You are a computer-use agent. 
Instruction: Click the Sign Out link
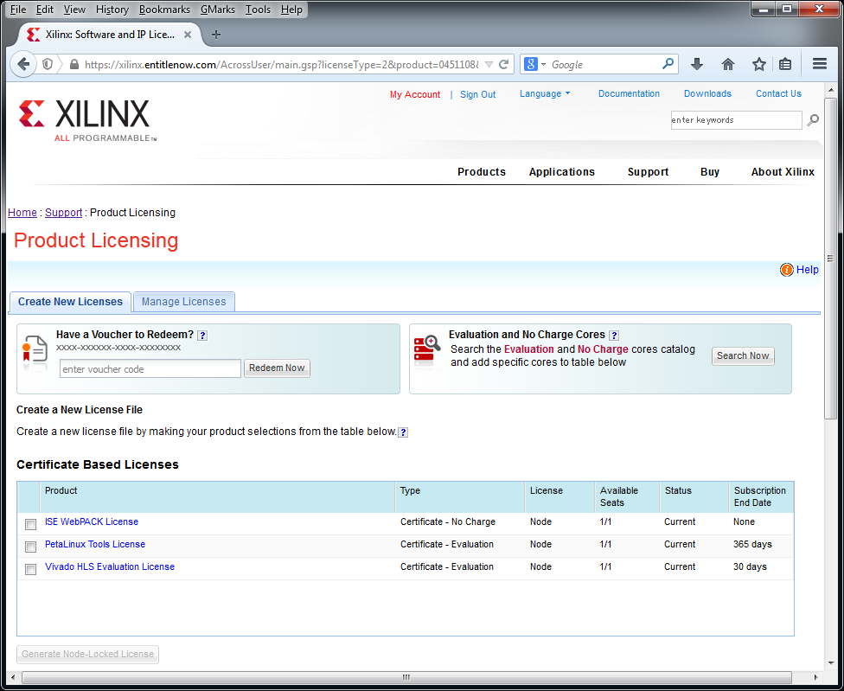click(477, 95)
